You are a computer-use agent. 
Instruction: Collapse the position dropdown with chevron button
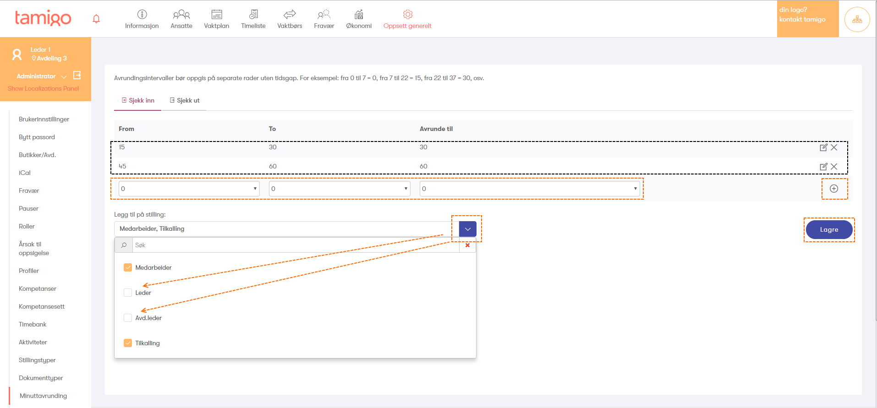click(468, 229)
